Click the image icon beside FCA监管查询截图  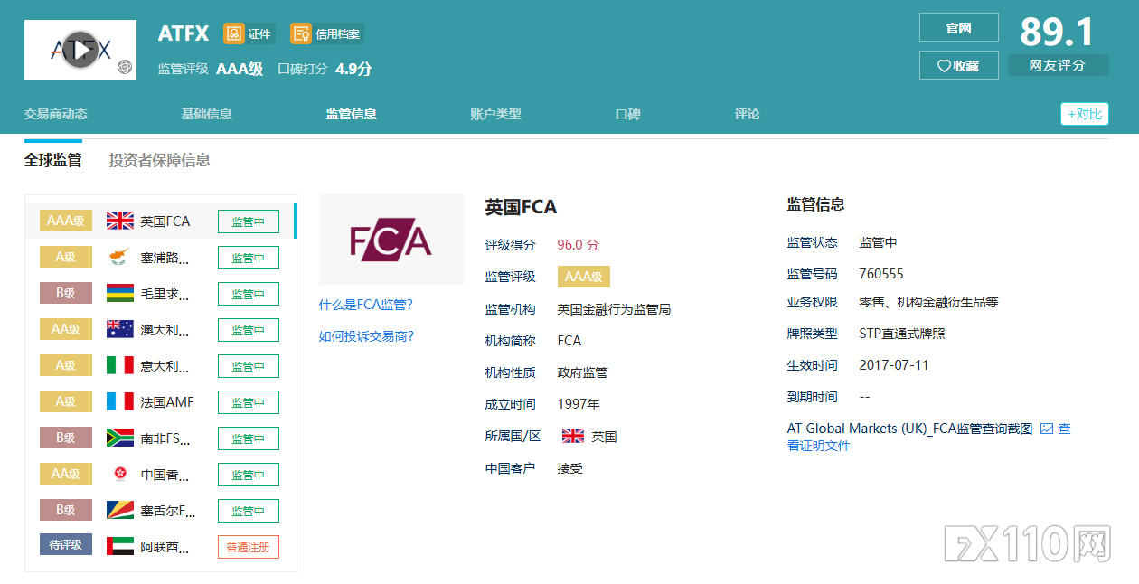click(1047, 429)
